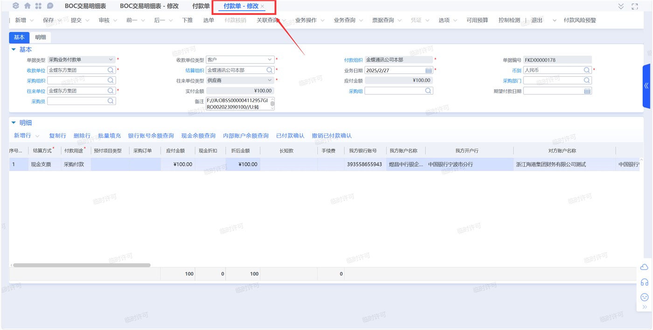Click the smiley feedback icon
The height and width of the screenshot is (330, 653).
point(645,297)
